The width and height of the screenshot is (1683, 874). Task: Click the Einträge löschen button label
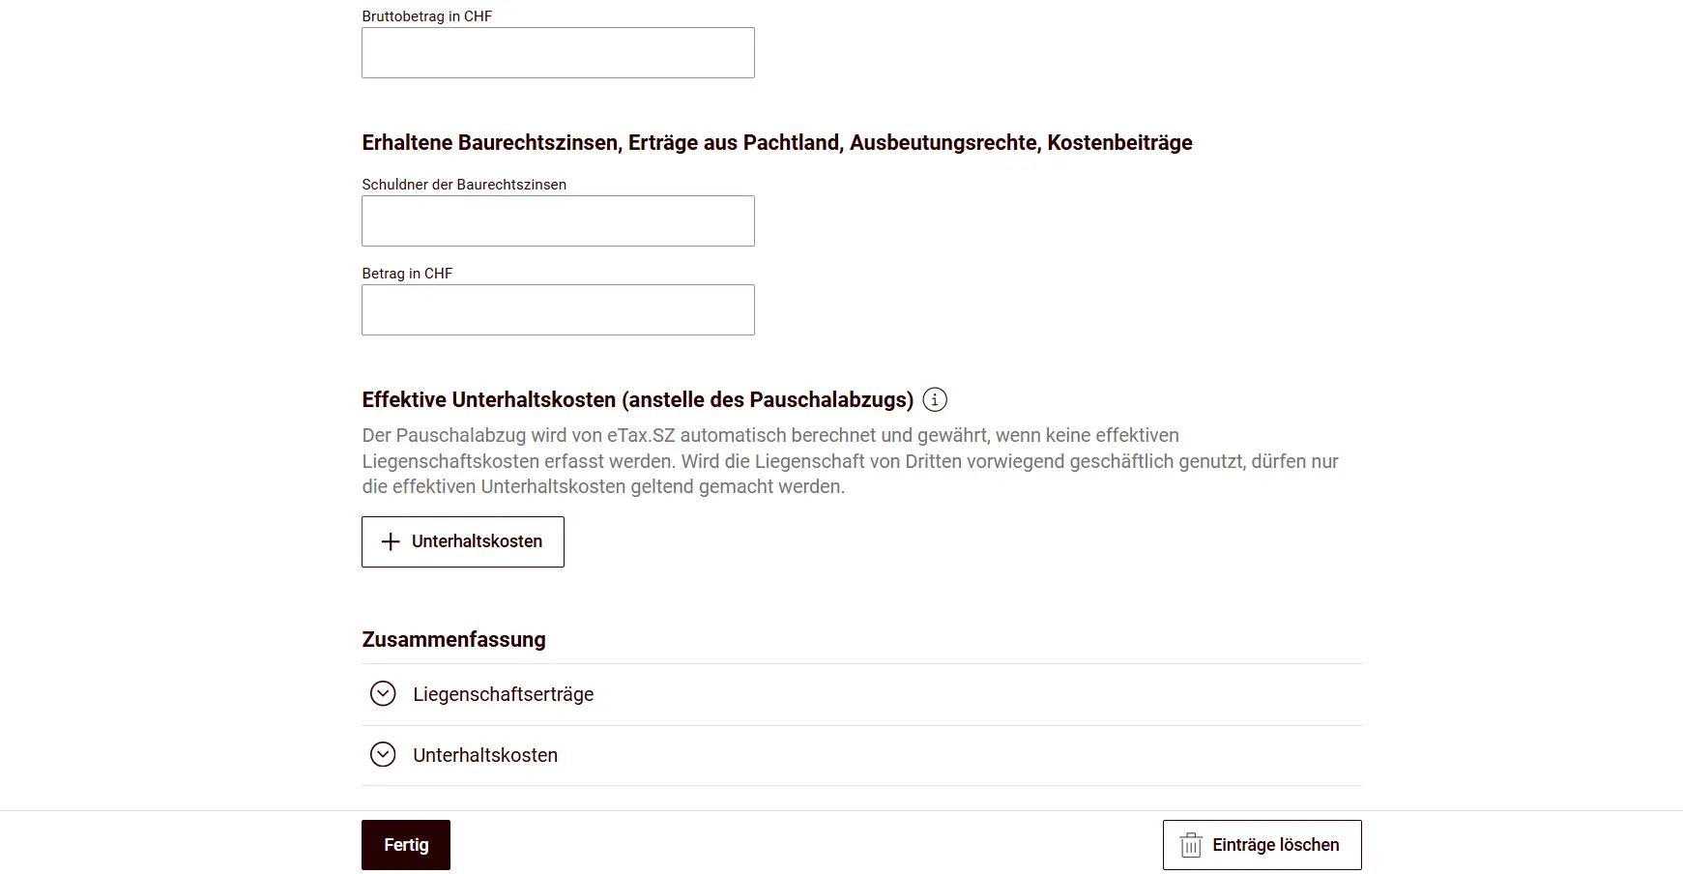coord(1275,845)
